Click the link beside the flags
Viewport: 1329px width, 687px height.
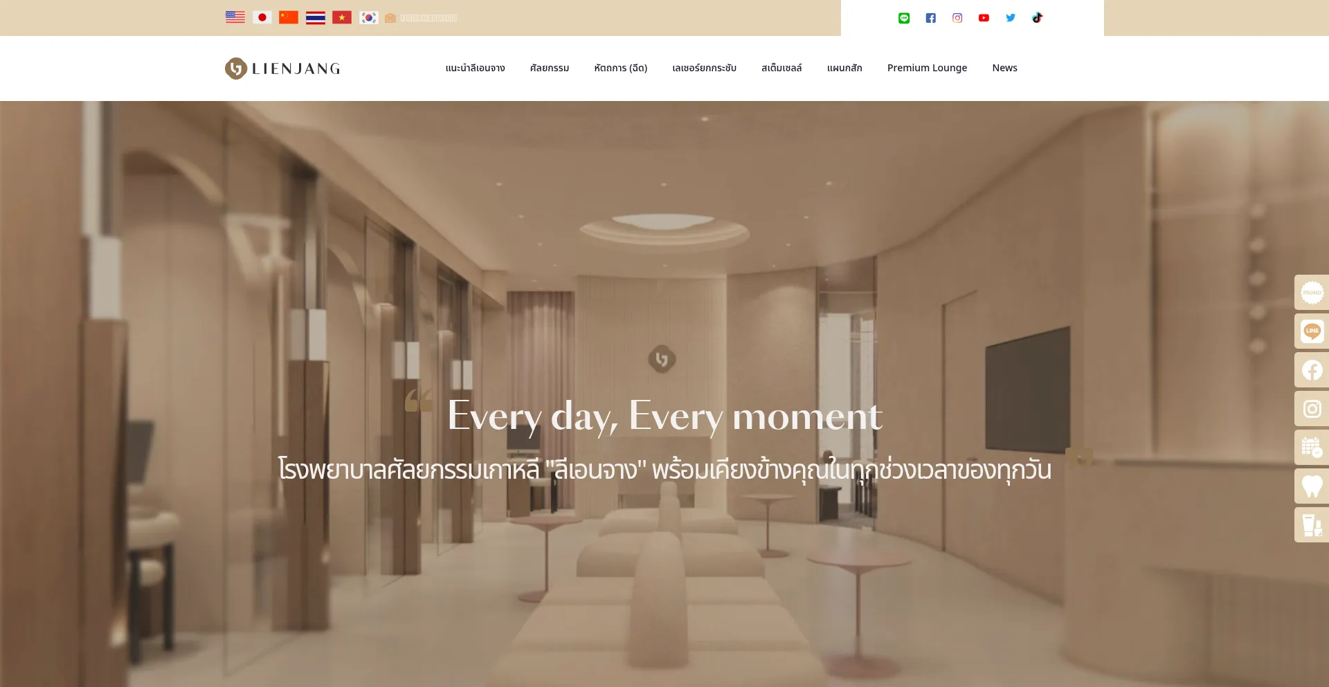tap(422, 18)
